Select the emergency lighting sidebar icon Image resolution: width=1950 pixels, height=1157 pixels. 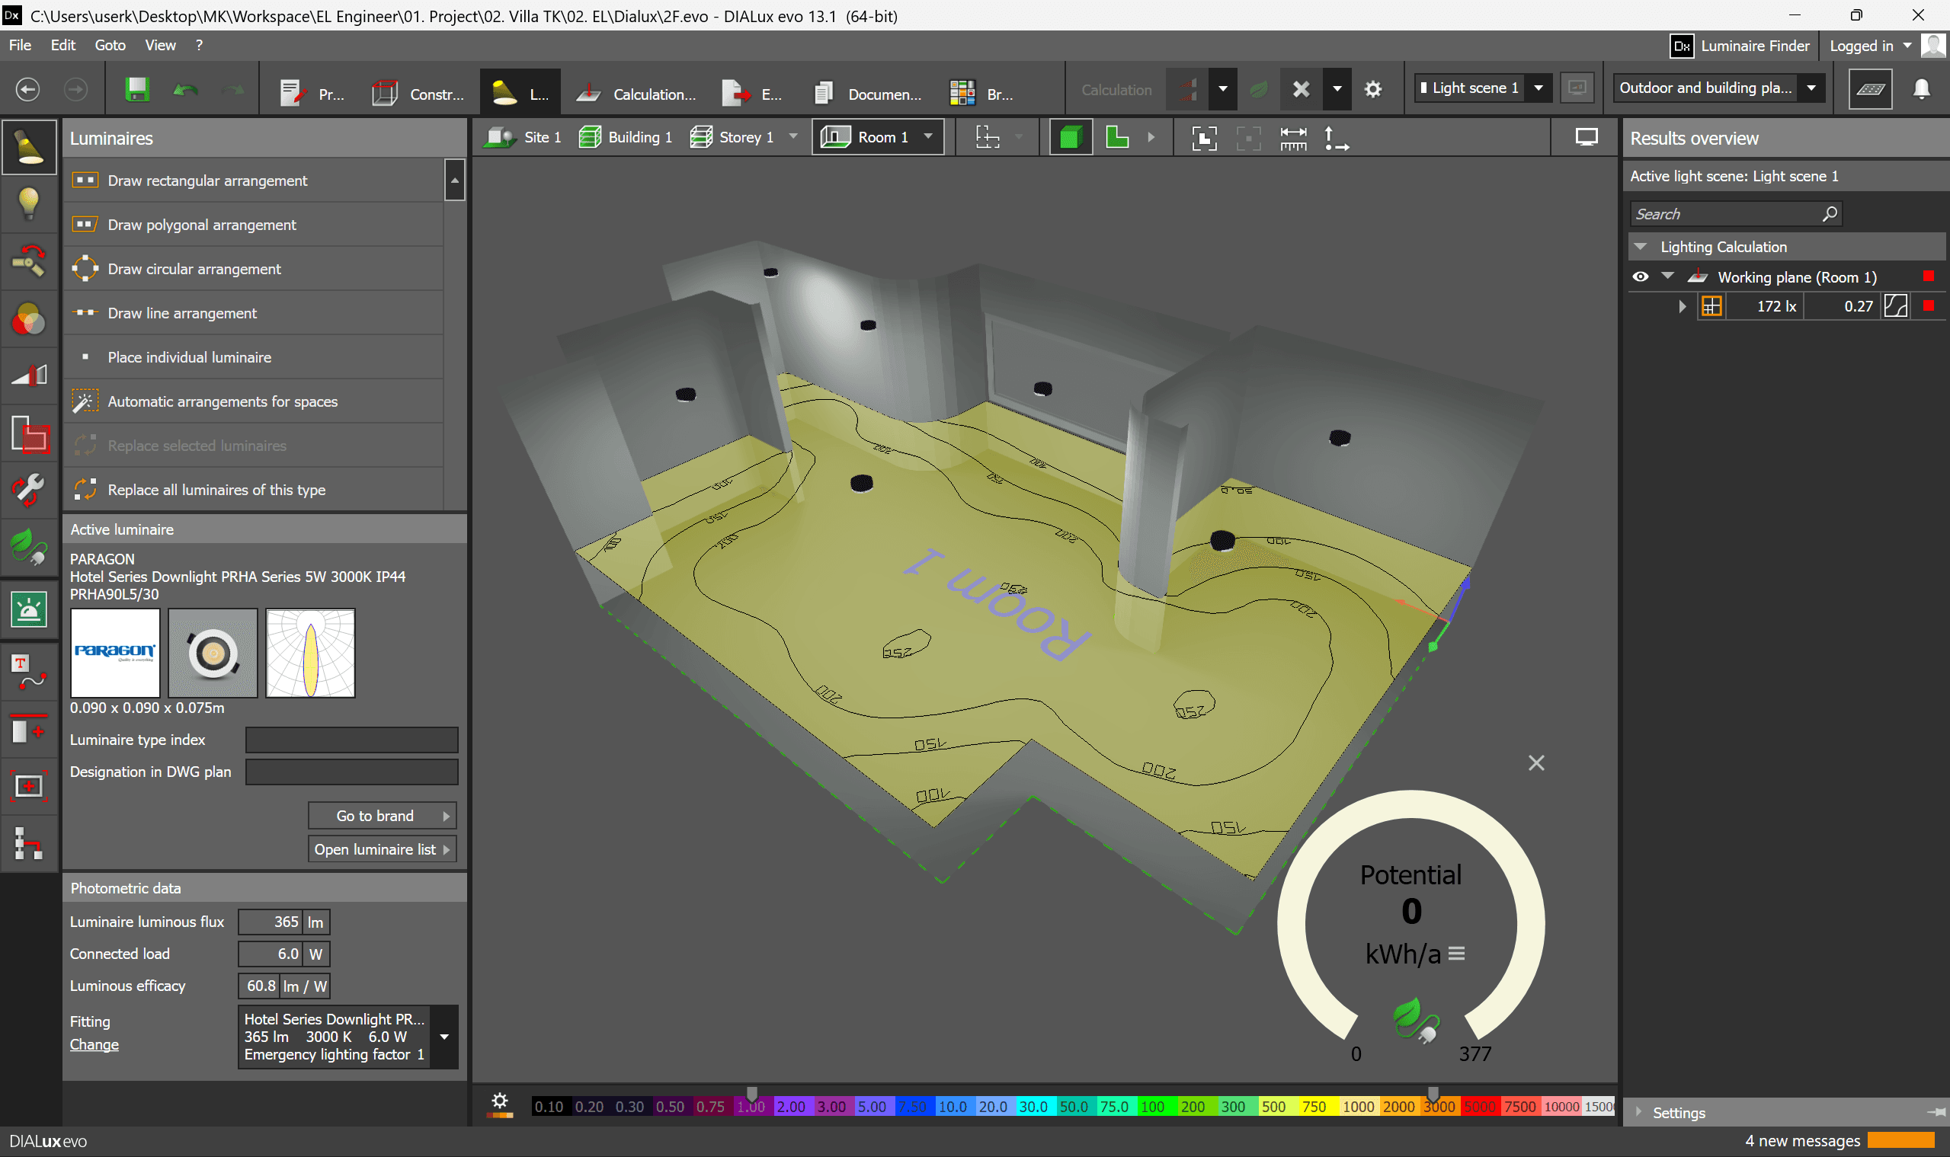[29, 609]
